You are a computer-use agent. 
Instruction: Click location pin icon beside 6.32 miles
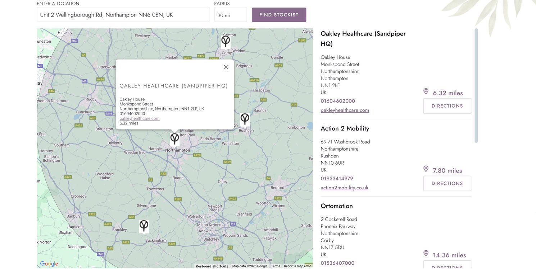[426, 91]
